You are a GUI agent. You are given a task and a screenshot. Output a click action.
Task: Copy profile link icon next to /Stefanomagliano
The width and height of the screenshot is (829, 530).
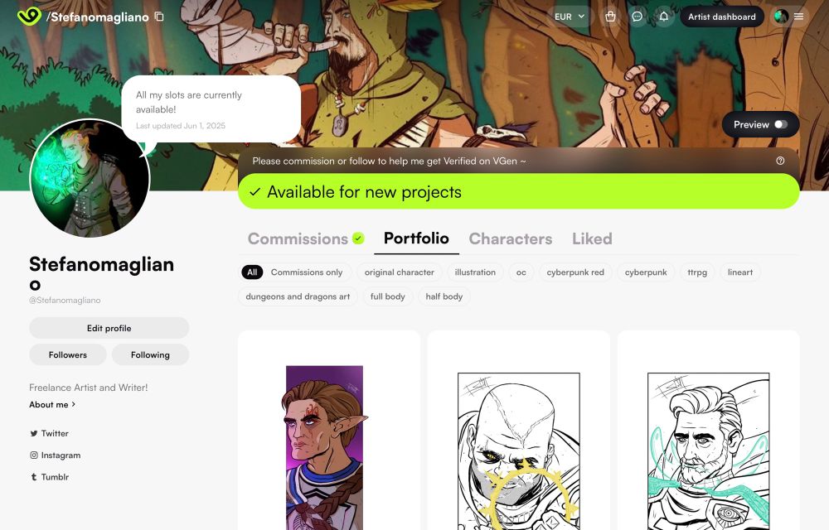point(159,17)
